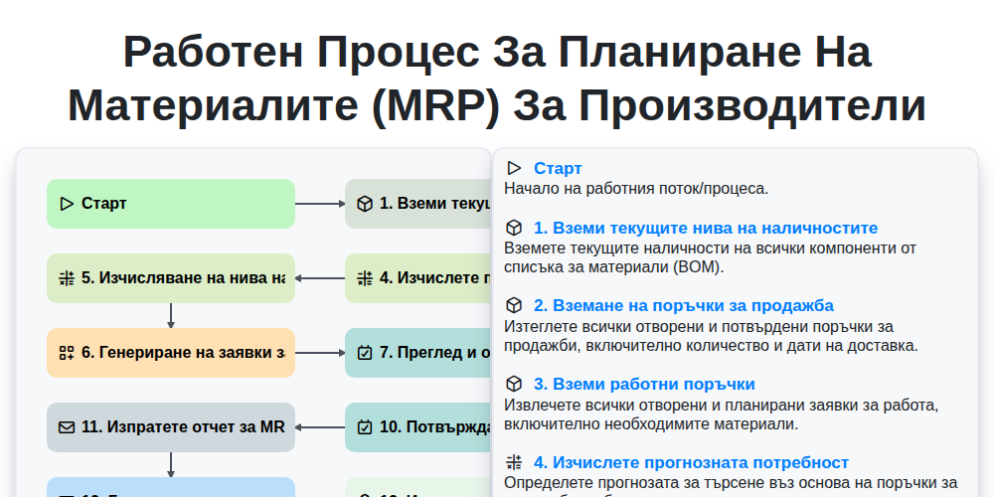Select the green Старт flowchart node
The height and width of the screenshot is (497, 994).
pos(171,204)
